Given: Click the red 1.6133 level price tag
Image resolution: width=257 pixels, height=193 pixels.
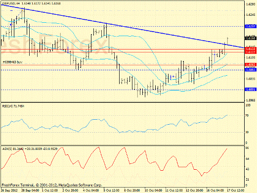Looking at the screenshot, I should (x=251, y=49).
